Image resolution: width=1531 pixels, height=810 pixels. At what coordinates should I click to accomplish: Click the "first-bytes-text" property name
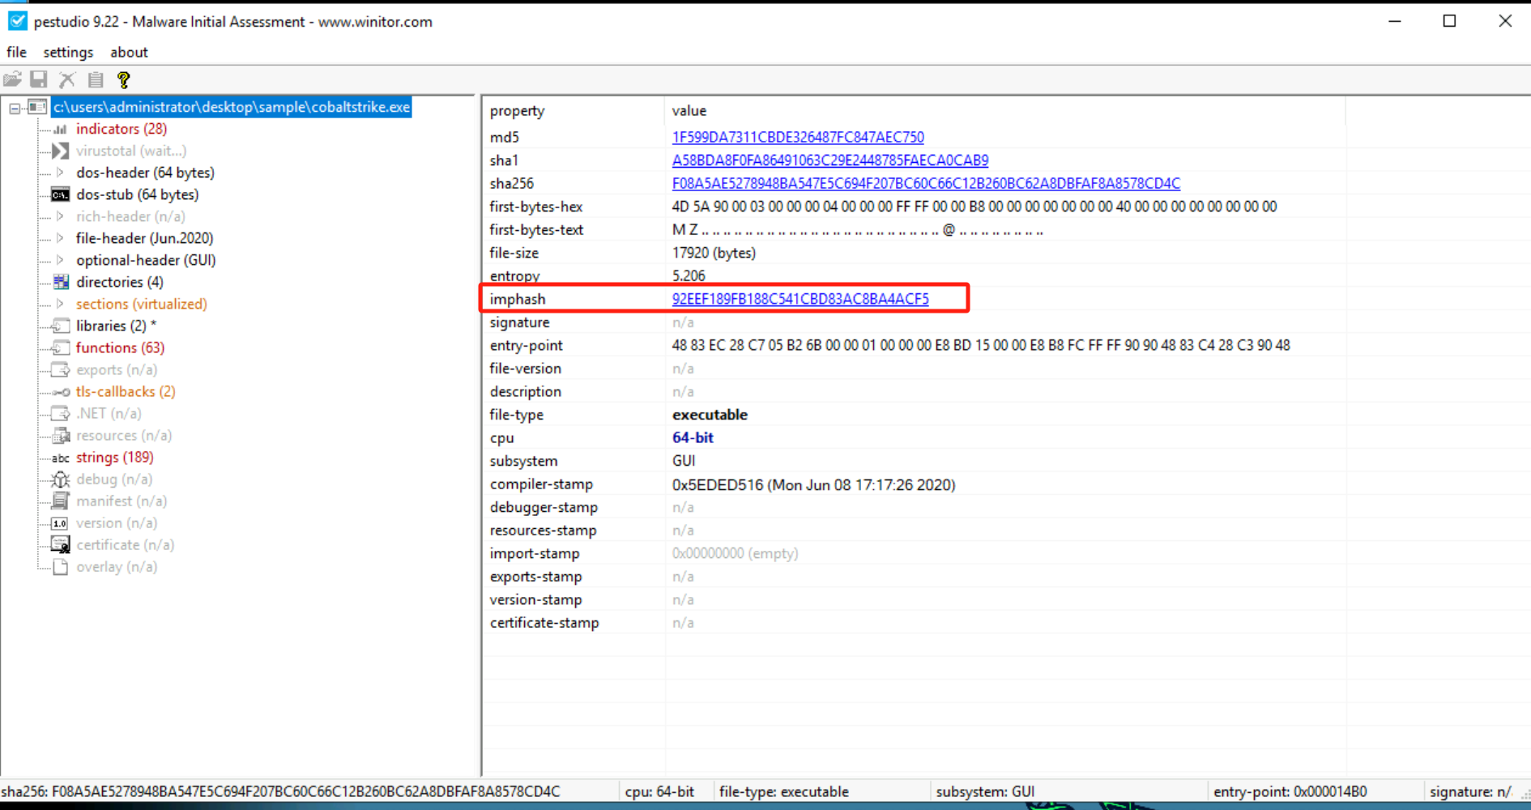pyautogui.click(x=536, y=230)
